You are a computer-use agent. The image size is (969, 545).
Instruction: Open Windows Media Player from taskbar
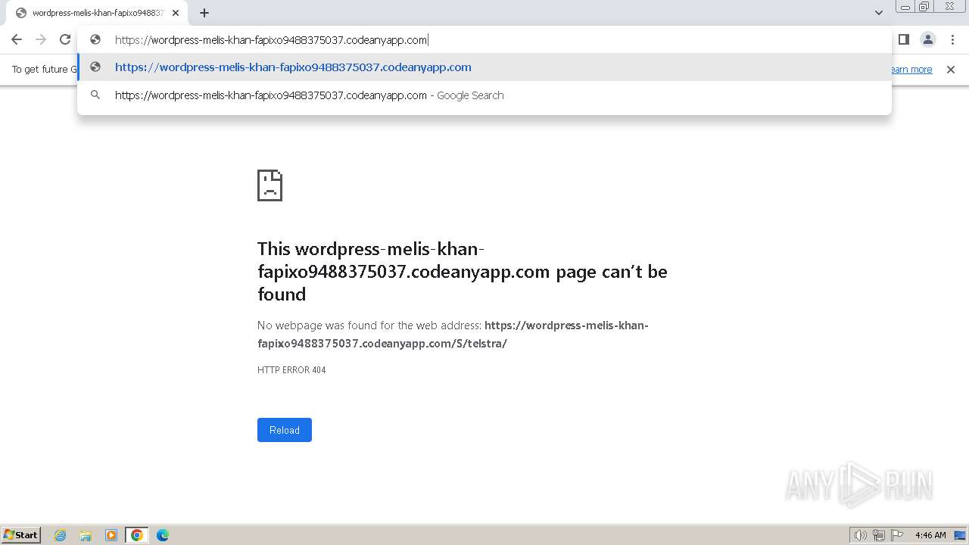click(111, 535)
